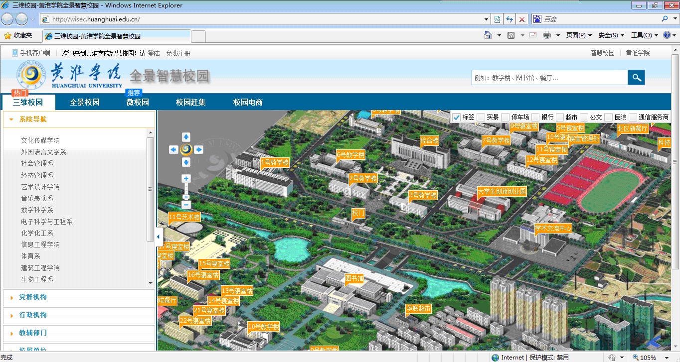The height and width of the screenshot is (362, 680).
Task: Check the 实景 checkbox
Action: 481,117
